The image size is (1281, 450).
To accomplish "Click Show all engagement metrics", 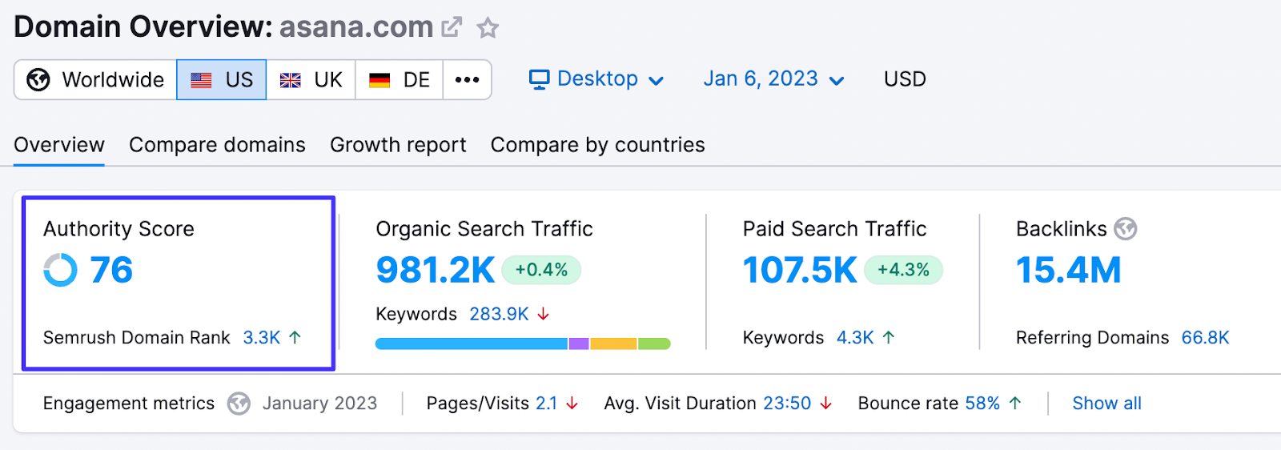I will coord(1106,404).
